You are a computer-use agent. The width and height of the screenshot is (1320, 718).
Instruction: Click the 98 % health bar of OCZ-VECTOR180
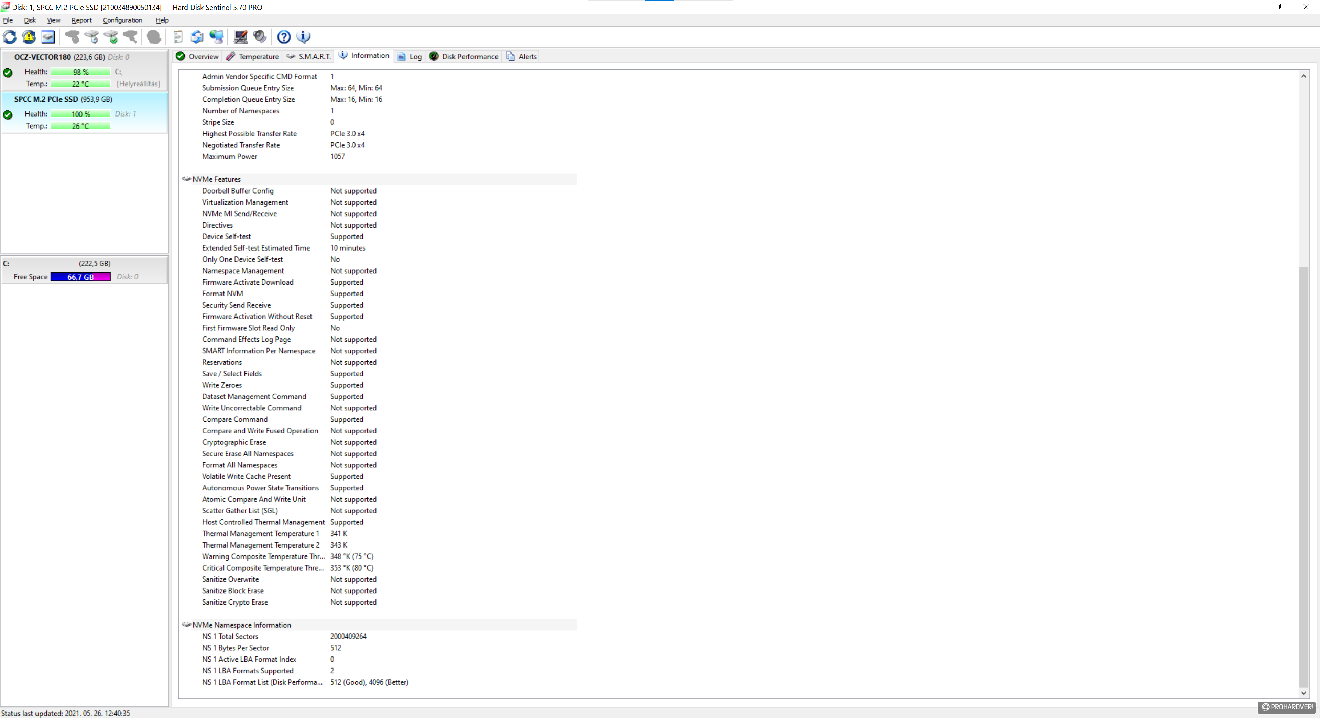[80, 72]
